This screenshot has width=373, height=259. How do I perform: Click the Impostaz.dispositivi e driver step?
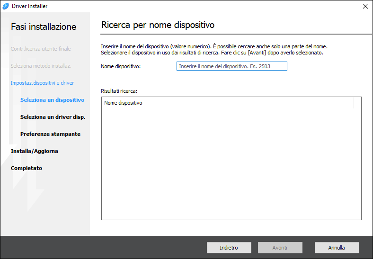click(x=42, y=83)
